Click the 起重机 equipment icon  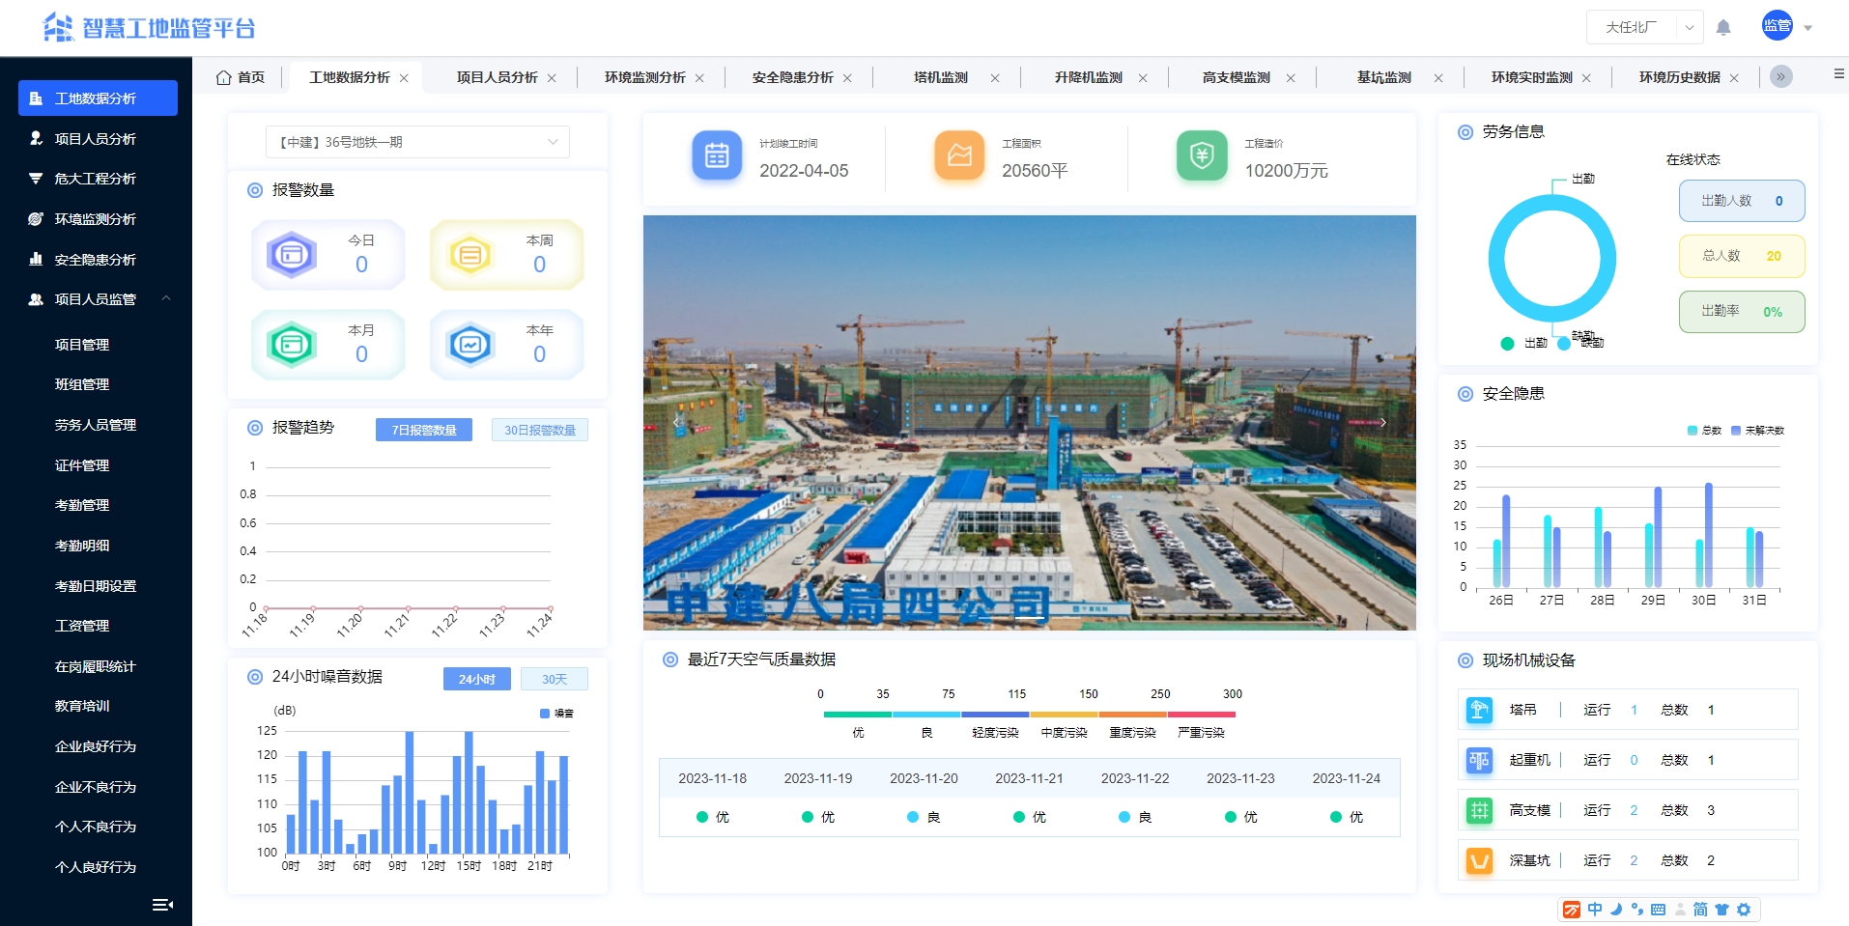coord(1479,760)
